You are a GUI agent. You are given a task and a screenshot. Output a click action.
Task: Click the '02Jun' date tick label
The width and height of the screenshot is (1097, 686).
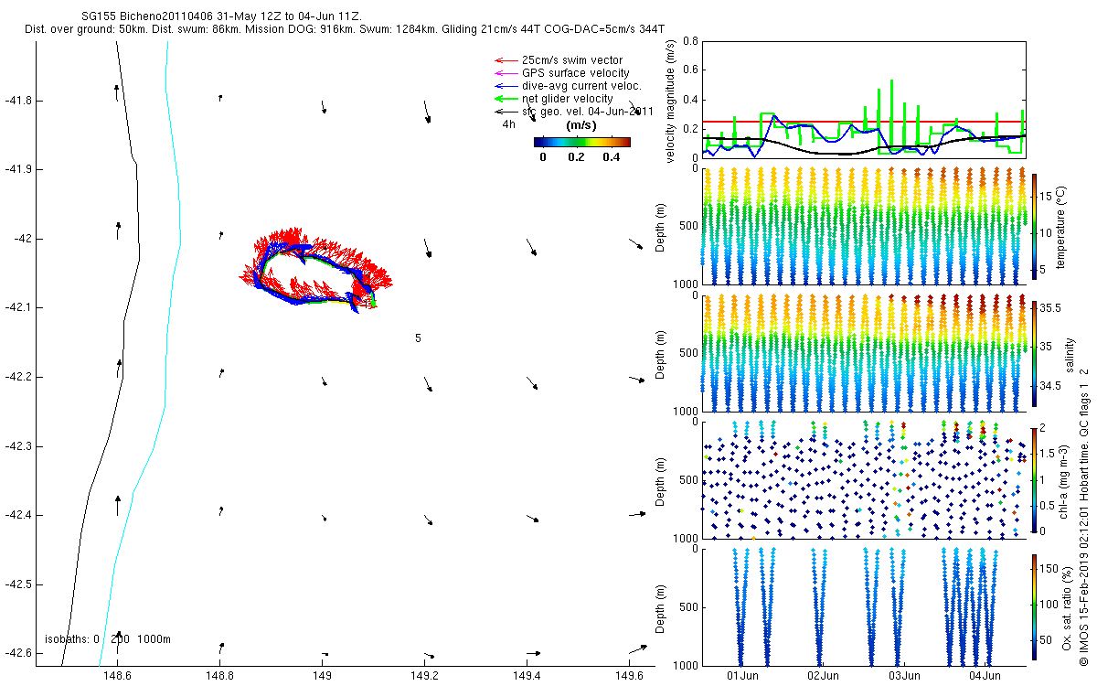click(x=823, y=676)
